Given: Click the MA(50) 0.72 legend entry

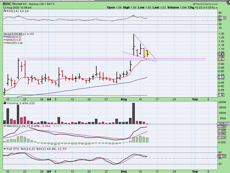Looking at the screenshot, I should pos(14,37).
